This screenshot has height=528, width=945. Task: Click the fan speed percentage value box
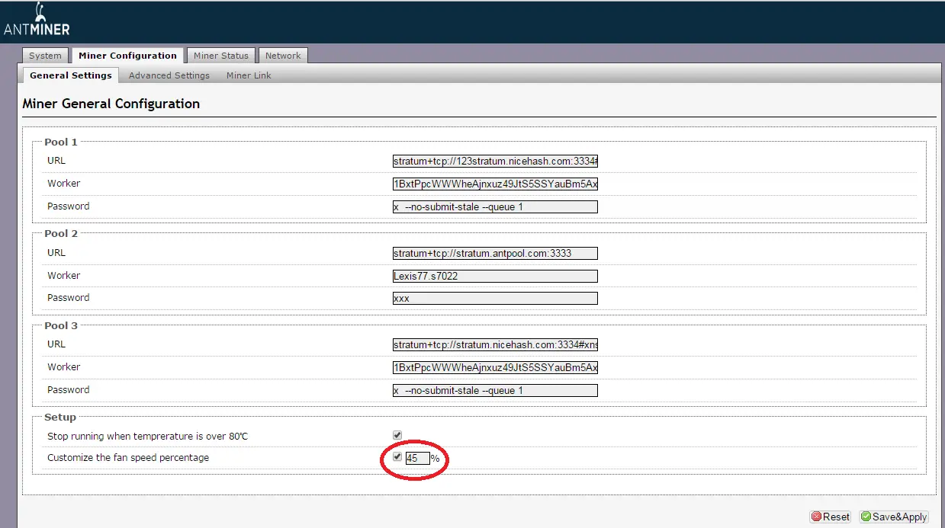point(417,459)
